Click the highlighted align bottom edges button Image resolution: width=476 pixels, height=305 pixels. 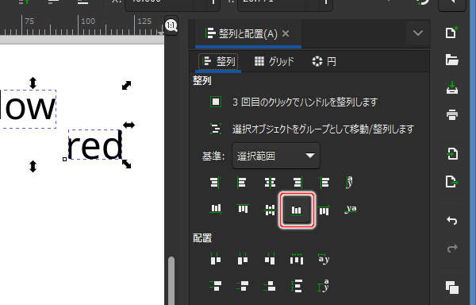[x=297, y=210]
